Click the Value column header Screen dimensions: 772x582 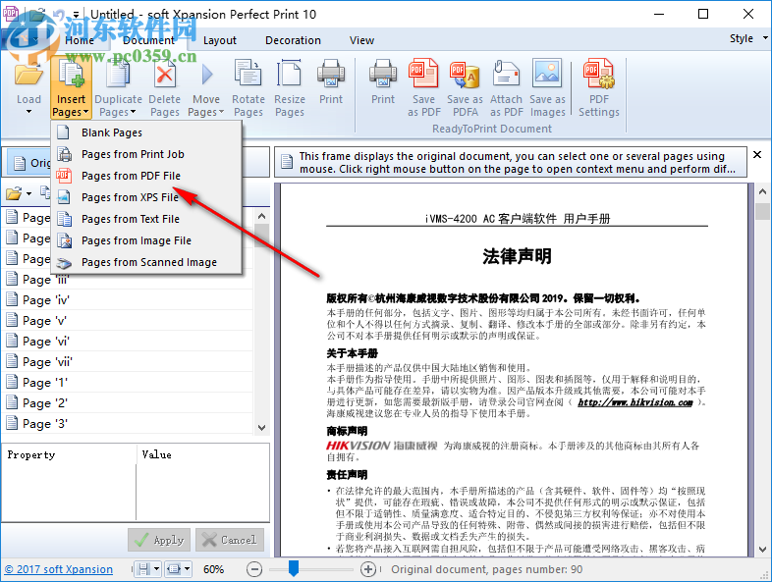pos(203,454)
